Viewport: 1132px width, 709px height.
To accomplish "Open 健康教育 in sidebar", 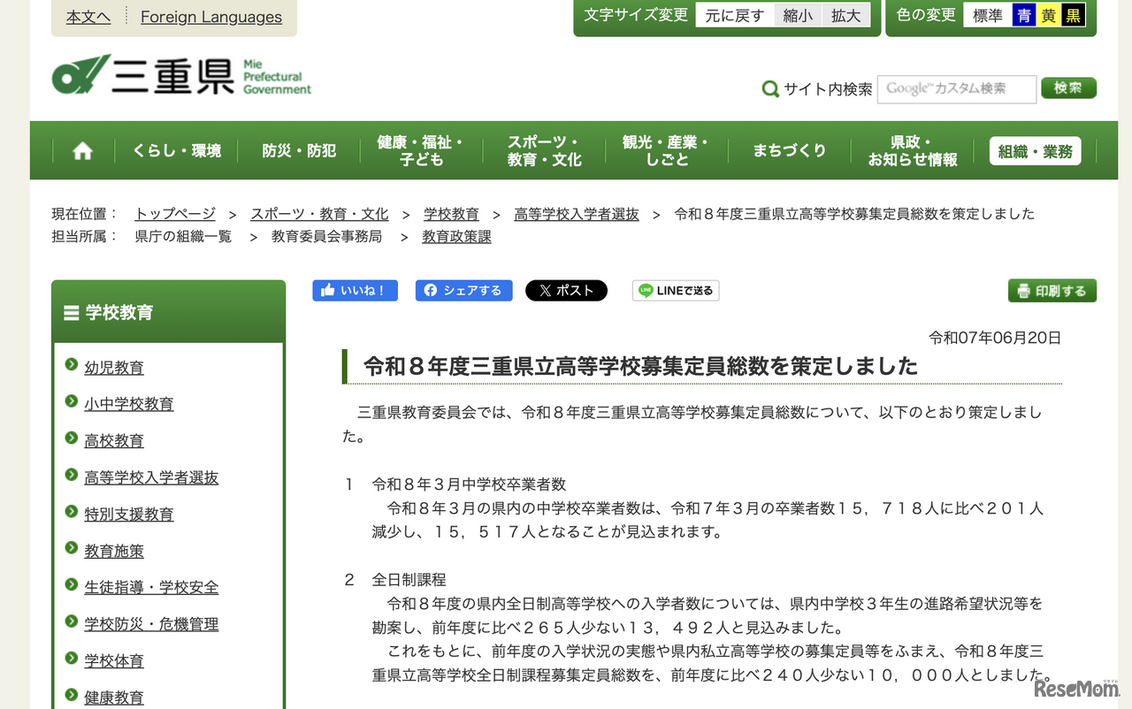I will [x=114, y=698].
